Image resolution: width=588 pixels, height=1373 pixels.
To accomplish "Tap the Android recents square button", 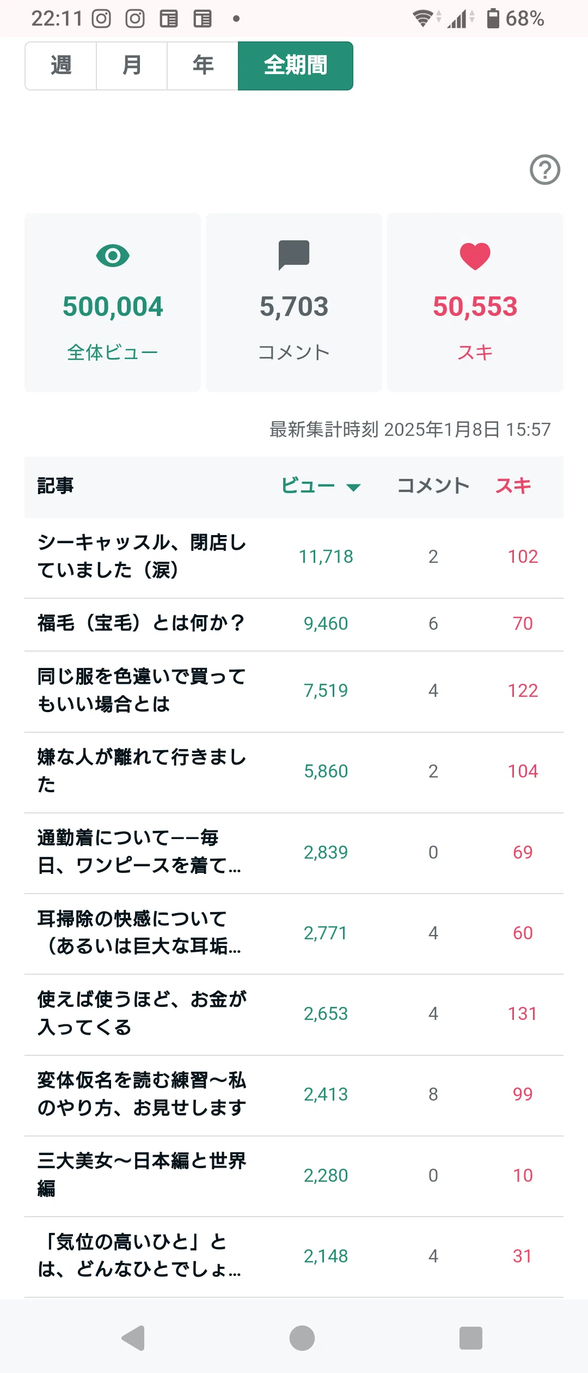I will pos(471,1338).
